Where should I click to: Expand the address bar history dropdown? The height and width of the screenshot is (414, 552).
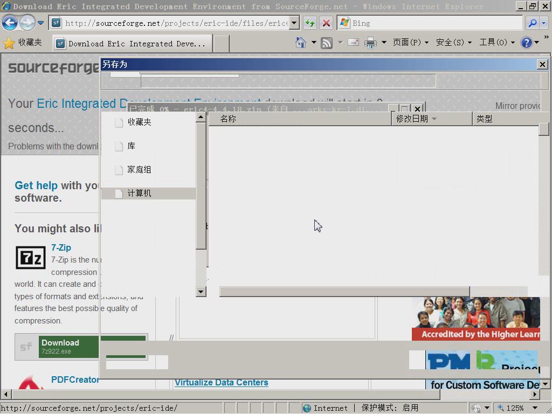tap(294, 23)
